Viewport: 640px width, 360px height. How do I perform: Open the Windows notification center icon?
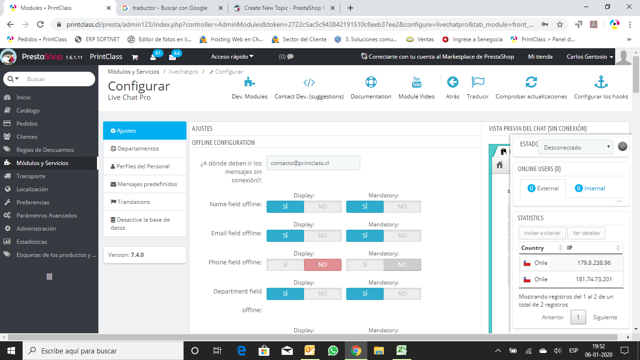coord(625,350)
